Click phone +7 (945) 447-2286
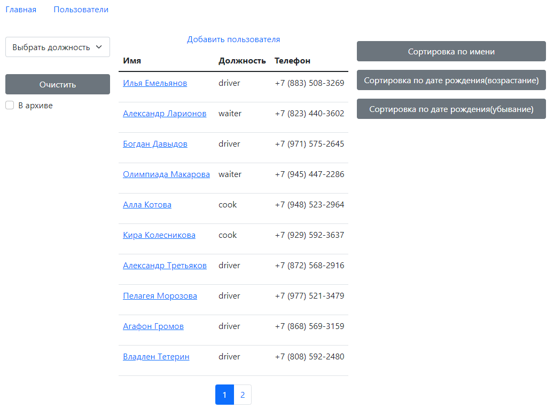This screenshot has width=554, height=409. pos(309,174)
